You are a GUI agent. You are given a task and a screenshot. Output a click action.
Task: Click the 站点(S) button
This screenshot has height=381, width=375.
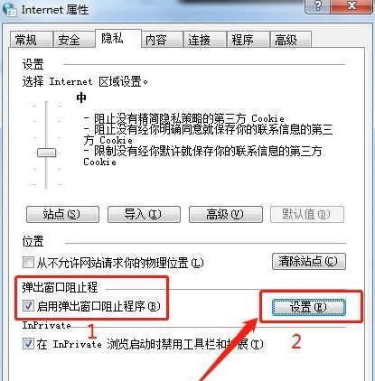[62, 214]
